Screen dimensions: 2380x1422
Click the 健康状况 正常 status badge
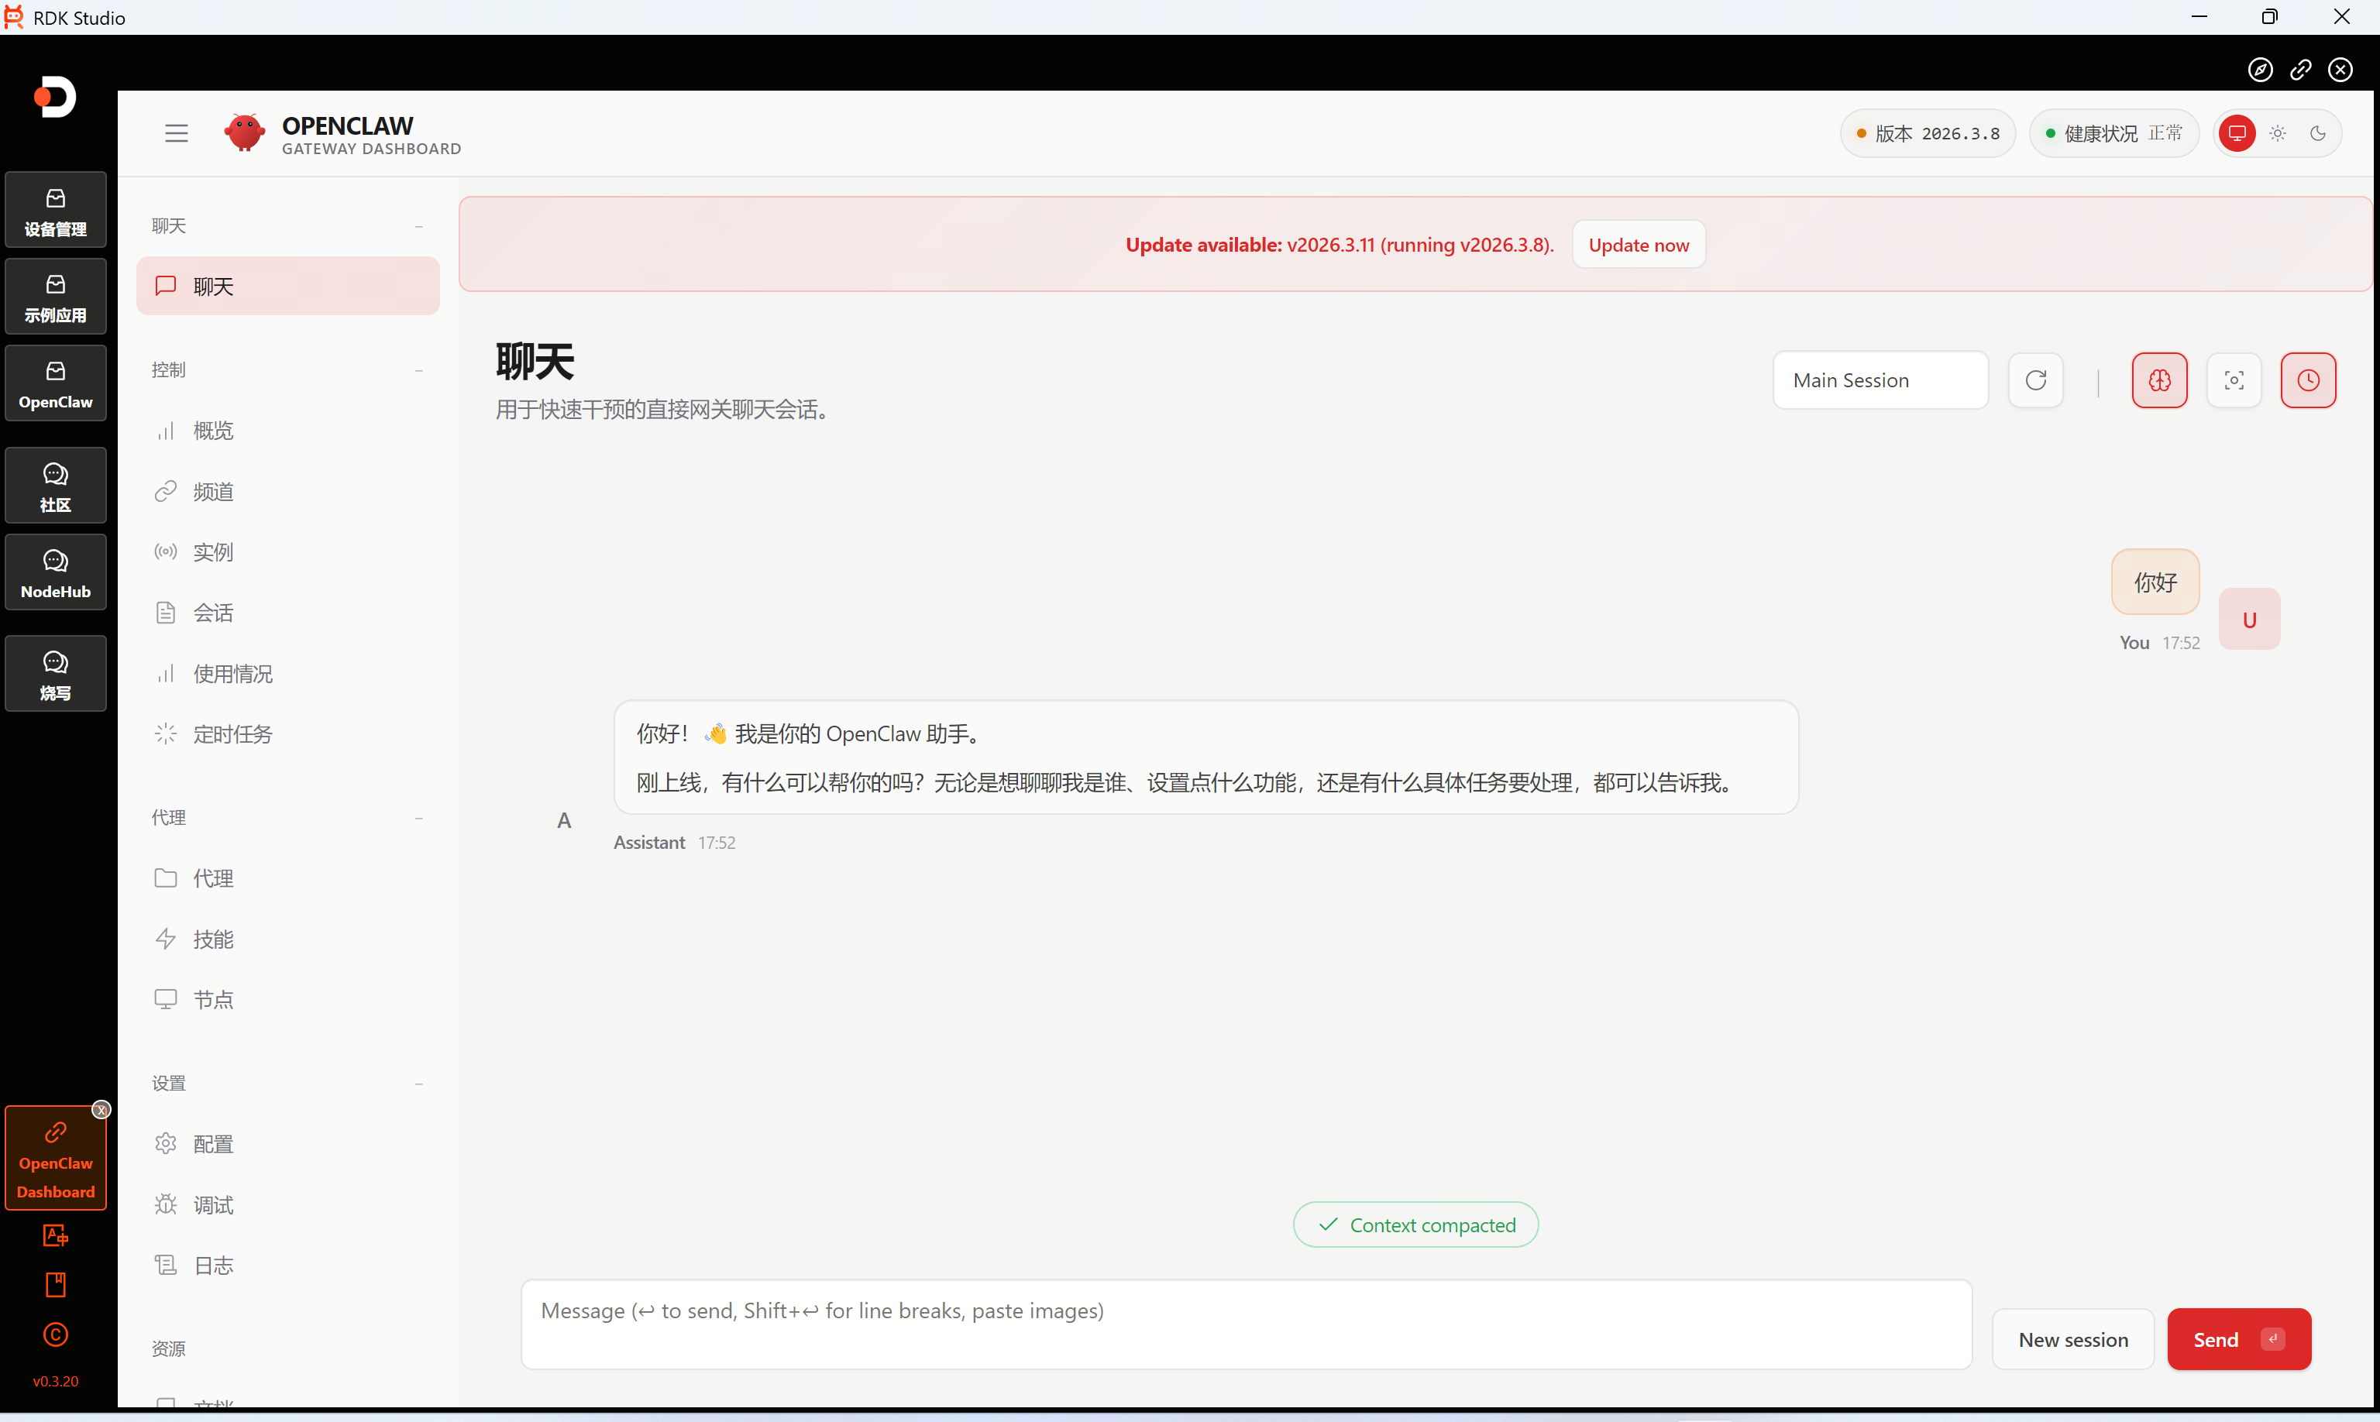click(2113, 133)
